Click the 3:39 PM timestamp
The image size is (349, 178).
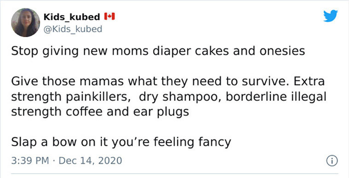(x=30, y=161)
